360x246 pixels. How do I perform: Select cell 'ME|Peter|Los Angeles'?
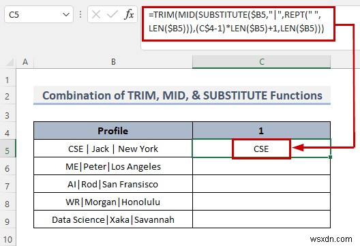pos(113,166)
